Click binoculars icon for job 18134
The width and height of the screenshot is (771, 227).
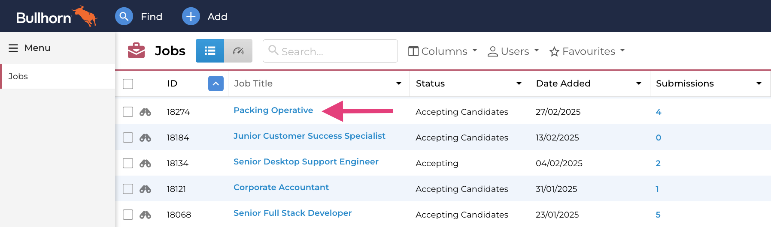[145, 163]
